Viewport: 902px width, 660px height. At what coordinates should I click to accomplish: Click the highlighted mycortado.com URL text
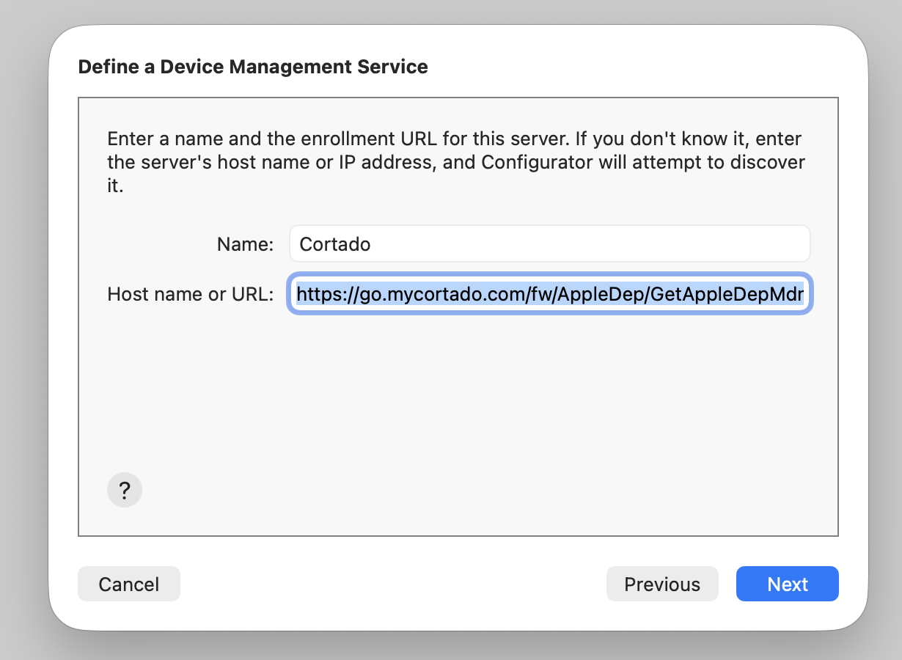point(550,293)
